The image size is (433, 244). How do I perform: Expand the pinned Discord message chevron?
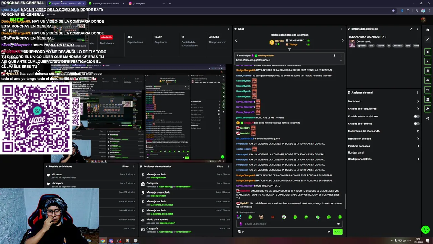341,61
